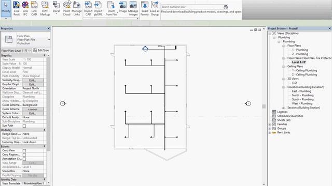
Task: Close the Properties panel
Action: point(49,28)
